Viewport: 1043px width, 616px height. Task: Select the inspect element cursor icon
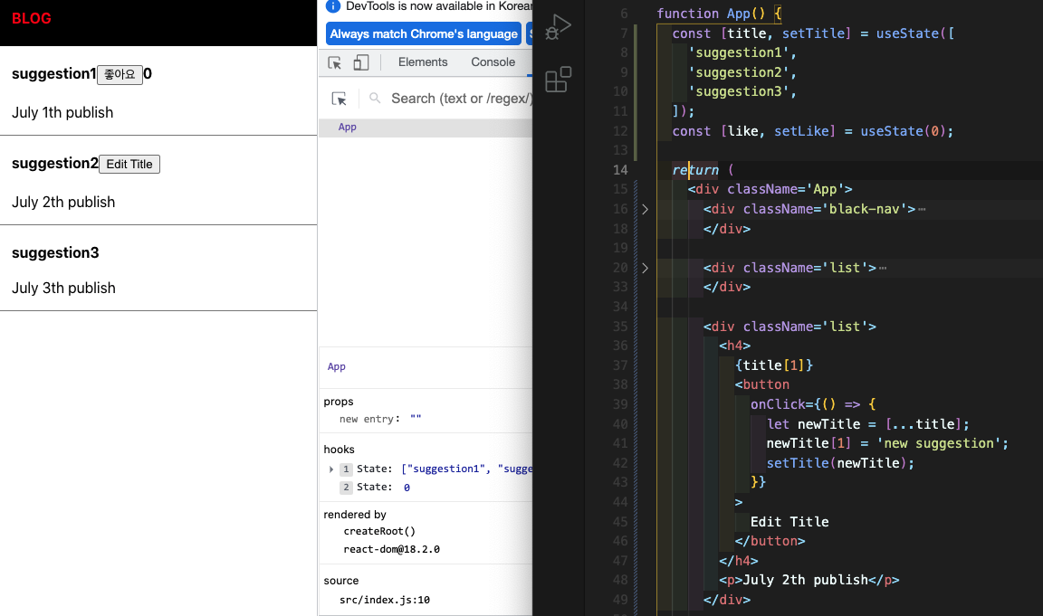tap(335, 62)
